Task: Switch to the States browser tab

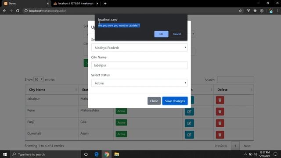Action: pyautogui.click(x=26, y=4)
